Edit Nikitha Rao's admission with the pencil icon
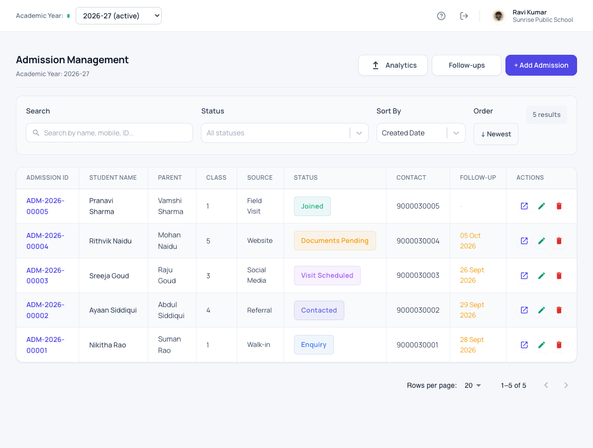 (542, 345)
